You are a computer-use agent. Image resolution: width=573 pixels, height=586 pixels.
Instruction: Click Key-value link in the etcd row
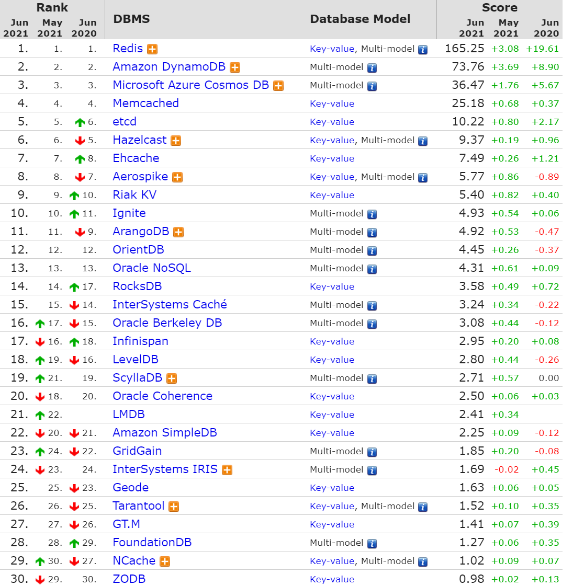[332, 122]
